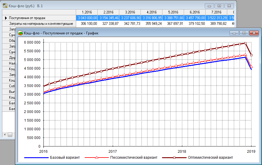Click the 500 000 y-axis label
The height and width of the screenshot is (165, 262).
[34, 138]
